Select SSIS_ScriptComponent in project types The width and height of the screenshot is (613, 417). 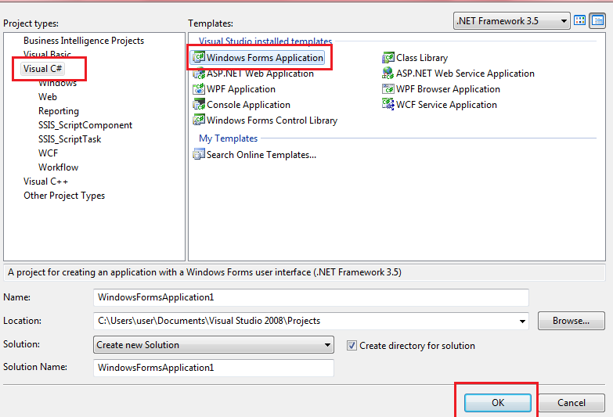click(85, 125)
